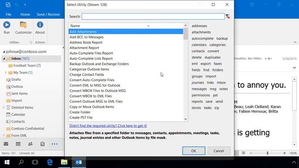Select 'Categorize Outlook Items' utility
The width and height of the screenshot is (299, 168).
tap(126, 70)
